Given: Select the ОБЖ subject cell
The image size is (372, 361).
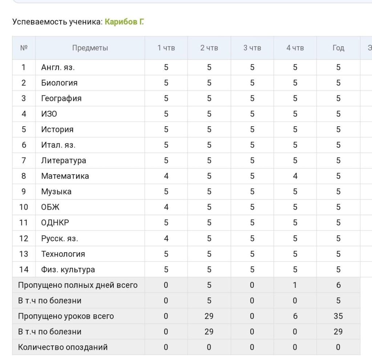Looking at the screenshot, I should (x=90, y=207).
